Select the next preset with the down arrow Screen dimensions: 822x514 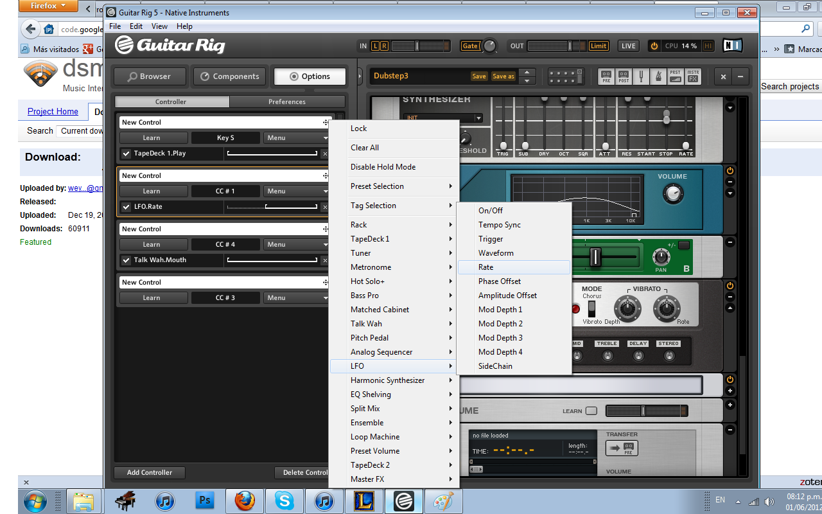[x=527, y=81]
